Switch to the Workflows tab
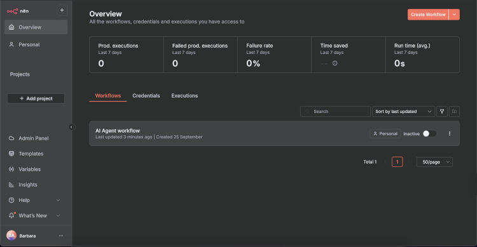This screenshot has height=247, width=477. click(108, 96)
